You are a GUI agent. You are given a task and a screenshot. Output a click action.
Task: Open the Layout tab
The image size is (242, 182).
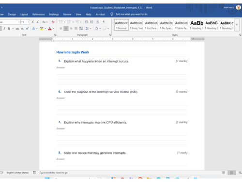click(x=24, y=14)
